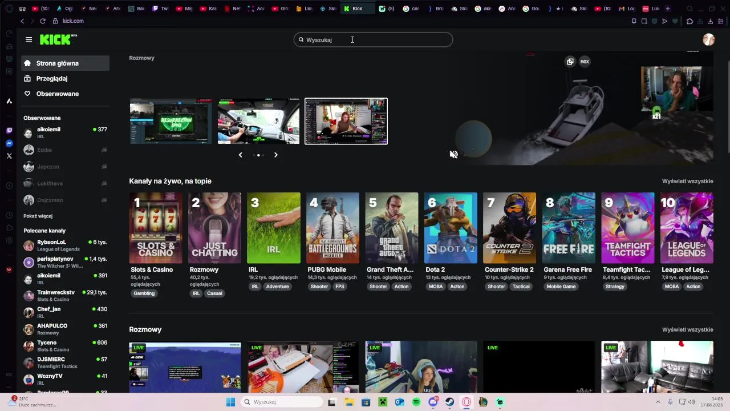Open the Twitch icon in Opera sidebar
Viewport: 730px width, 411px height.
[9, 131]
